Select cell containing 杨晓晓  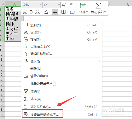[x=13, y=14]
